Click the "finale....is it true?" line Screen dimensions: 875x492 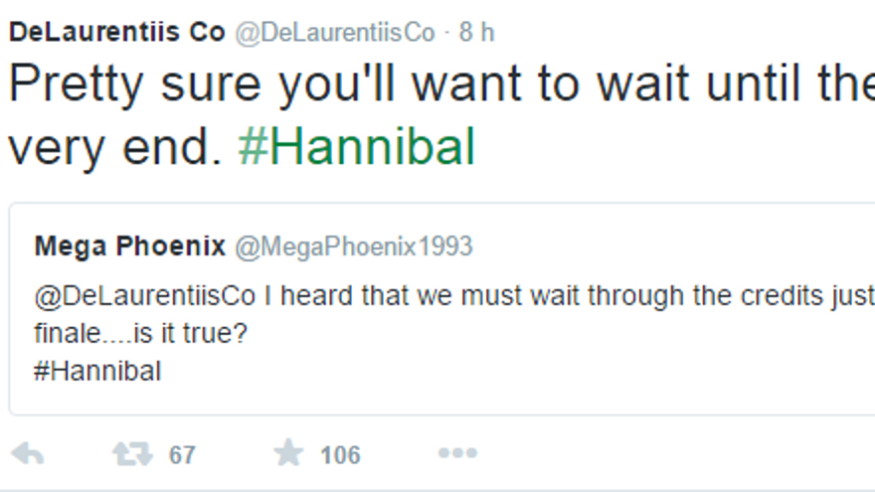140,335
